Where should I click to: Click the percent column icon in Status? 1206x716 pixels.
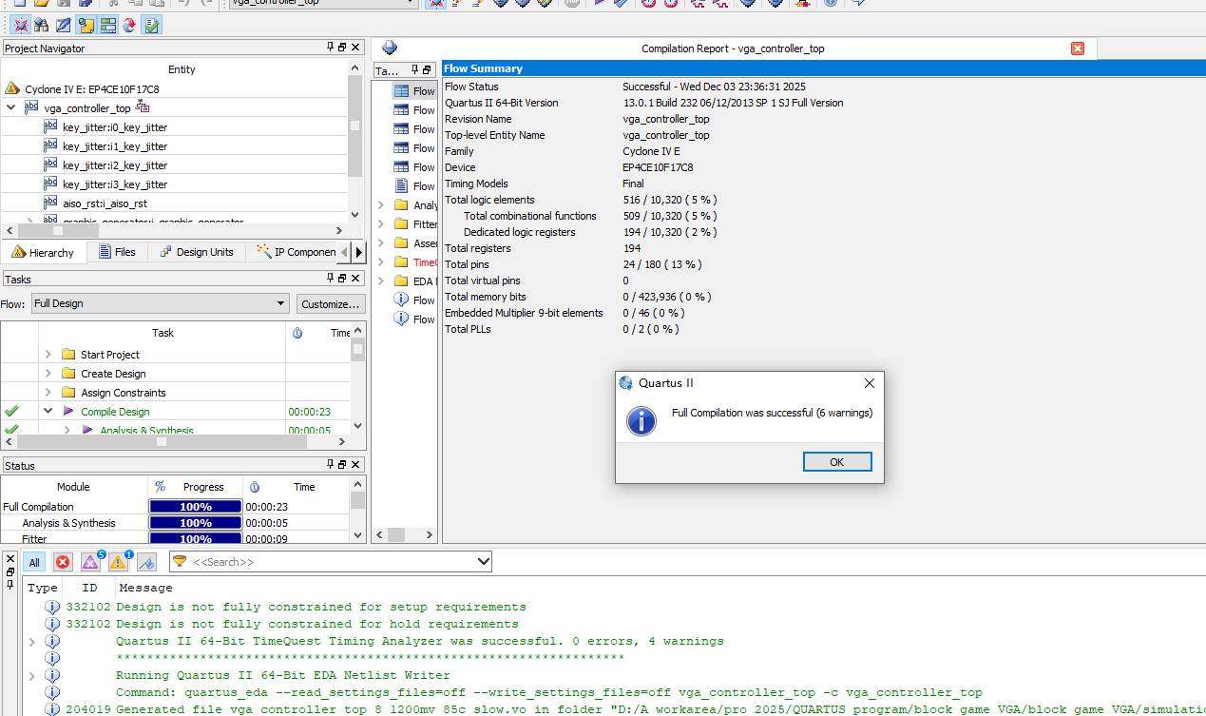tap(160, 486)
